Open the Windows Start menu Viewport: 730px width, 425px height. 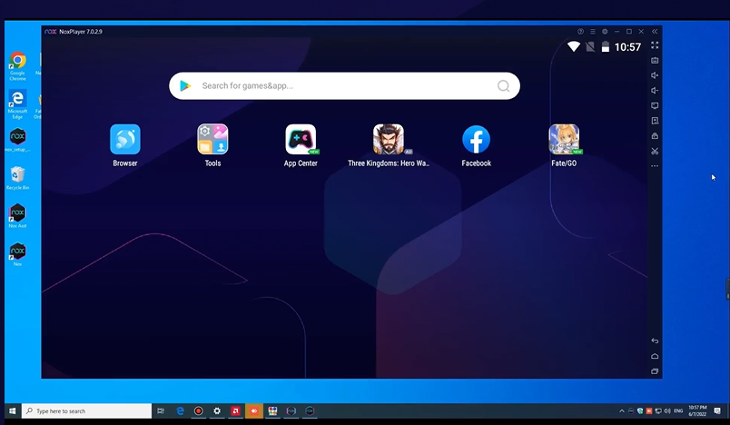(x=13, y=411)
